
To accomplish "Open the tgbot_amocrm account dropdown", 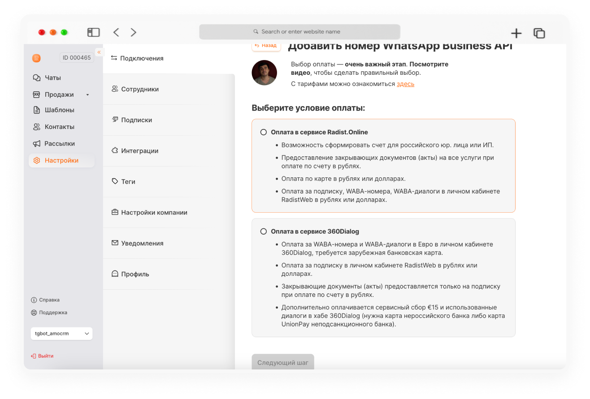I will 61,334.
